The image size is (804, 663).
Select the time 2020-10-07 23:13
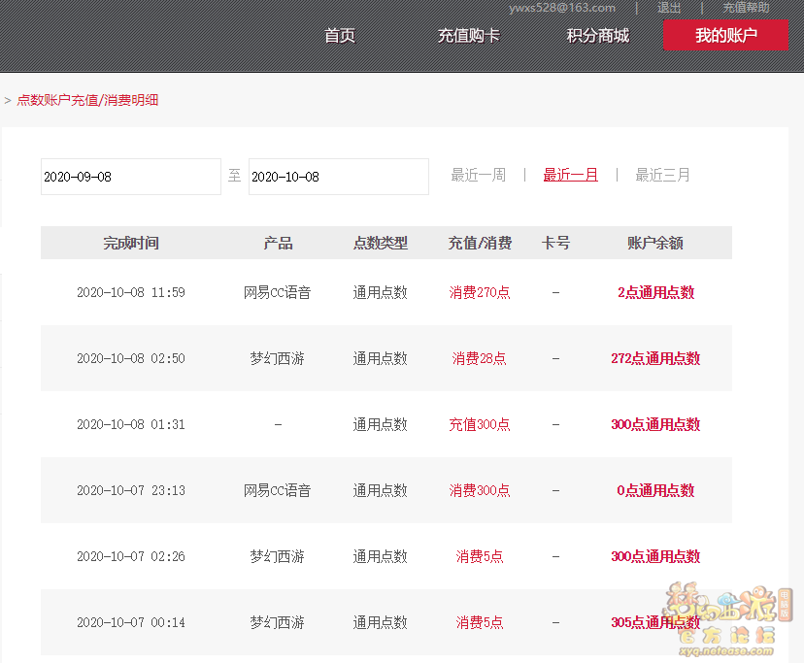click(x=131, y=491)
